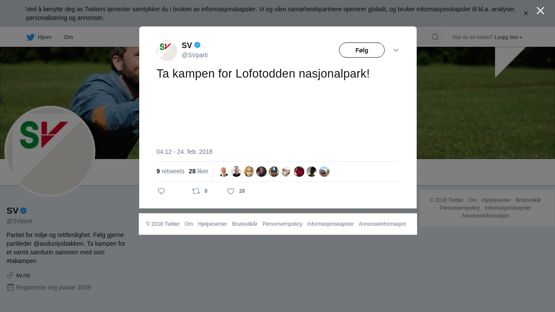The width and height of the screenshot is (555, 312).
Task: Click the @SVparti handle in the tweet
Action: (x=195, y=55)
